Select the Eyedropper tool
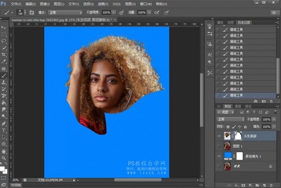Screen dimensions: 281x188 4,62
